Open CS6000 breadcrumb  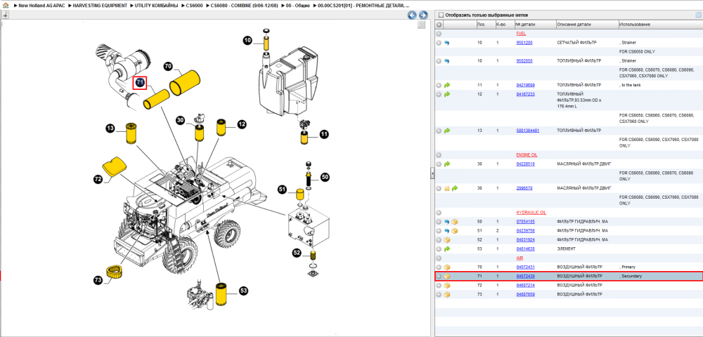click(x=195, y=6)
